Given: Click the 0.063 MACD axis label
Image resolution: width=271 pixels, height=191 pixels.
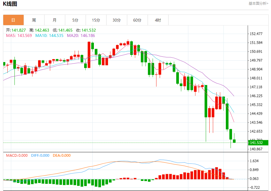Looking at the screenshot, I should (254, 179).
